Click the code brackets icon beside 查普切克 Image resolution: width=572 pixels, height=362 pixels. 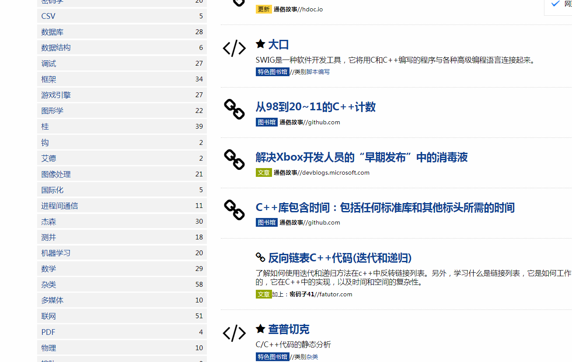[x=234, y=333]
